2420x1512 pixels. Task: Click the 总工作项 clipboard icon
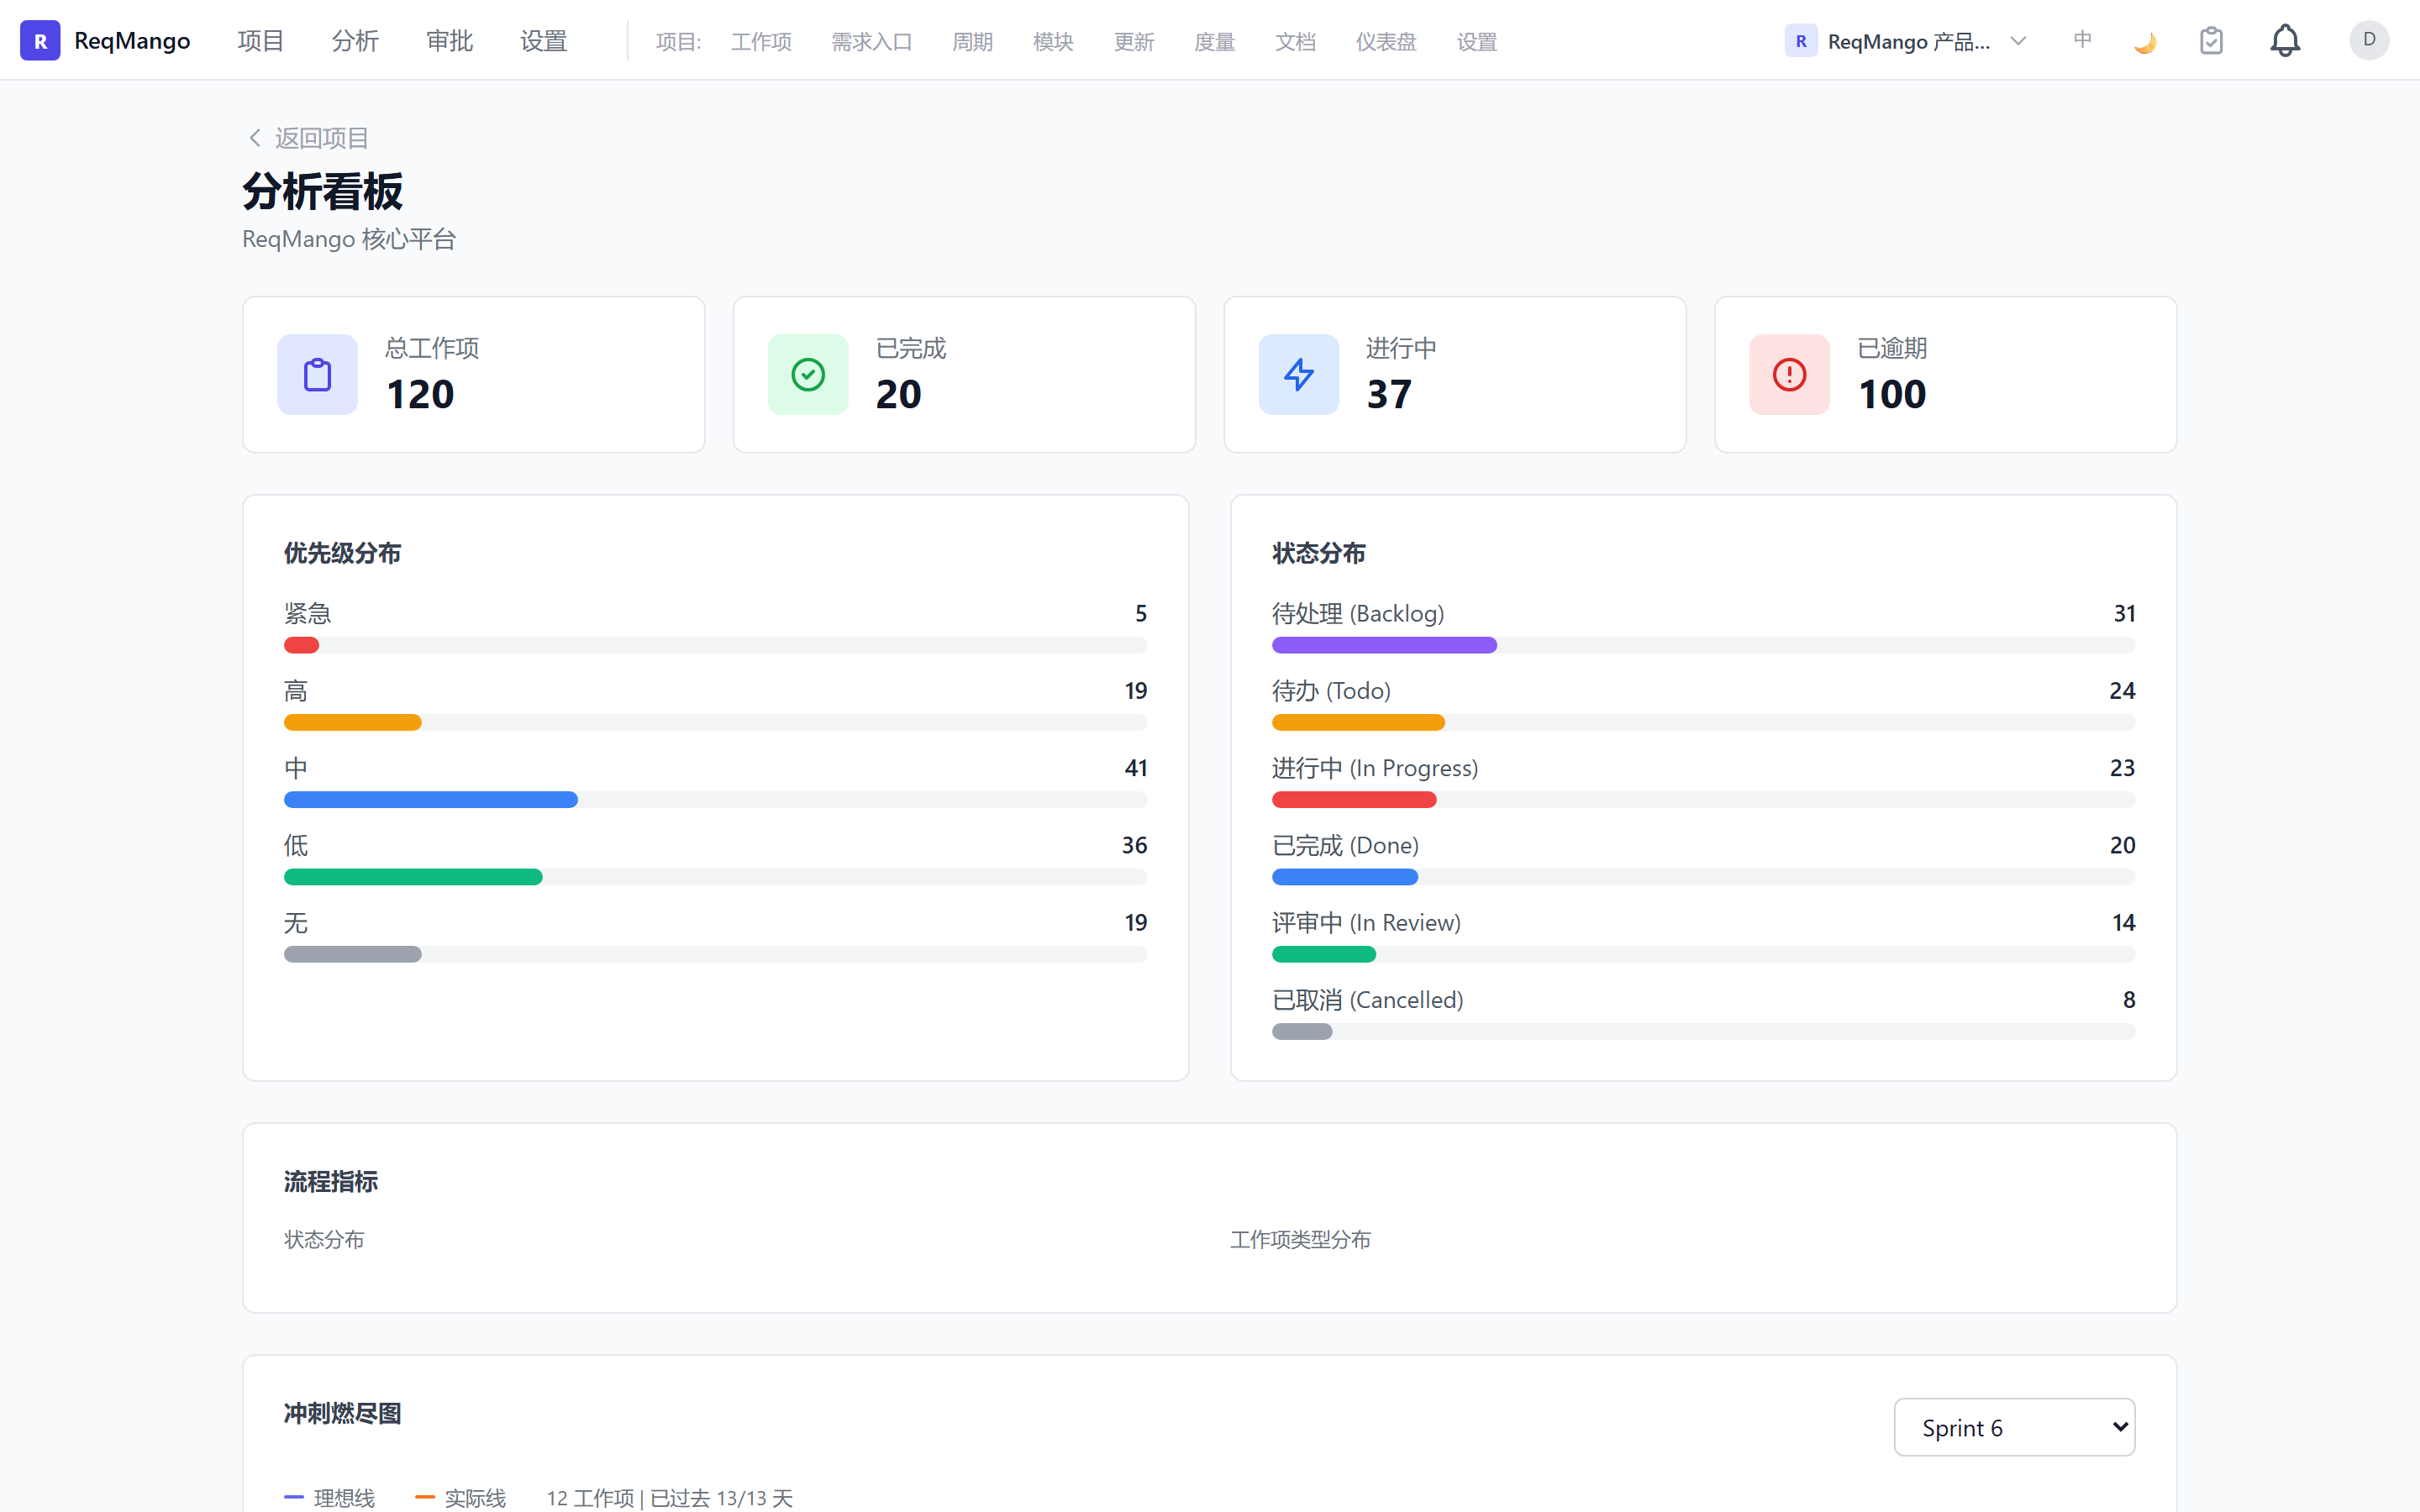(x=317, y=374)
